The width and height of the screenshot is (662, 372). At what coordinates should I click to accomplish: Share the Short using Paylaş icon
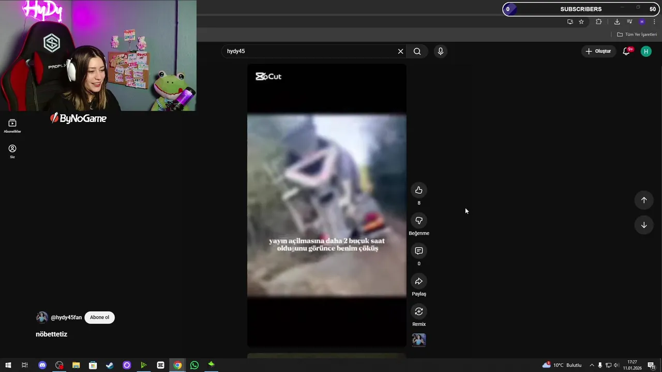(419, 281)
